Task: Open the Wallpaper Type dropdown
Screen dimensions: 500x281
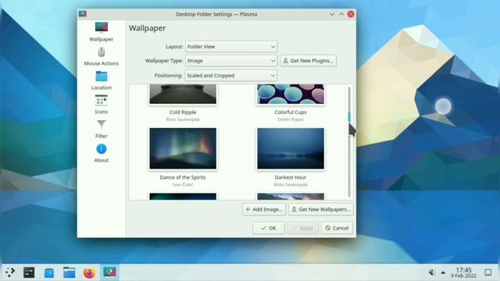Action: 231,61
